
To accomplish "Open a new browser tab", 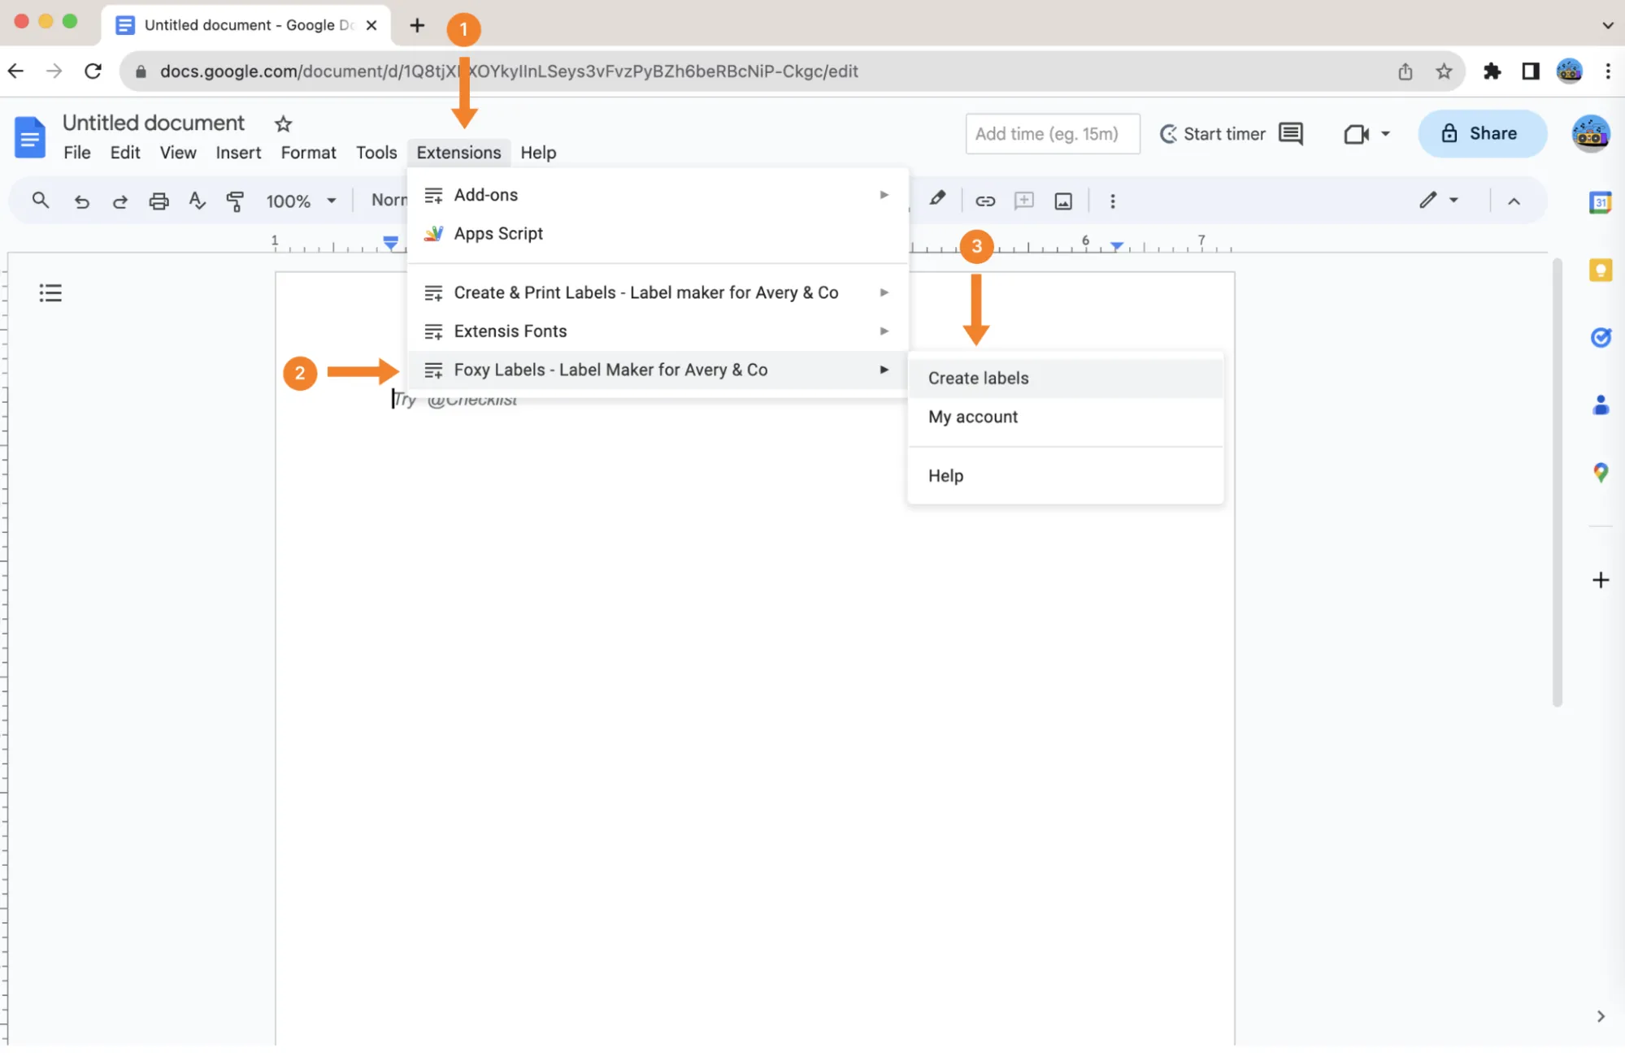I will 417,25.
